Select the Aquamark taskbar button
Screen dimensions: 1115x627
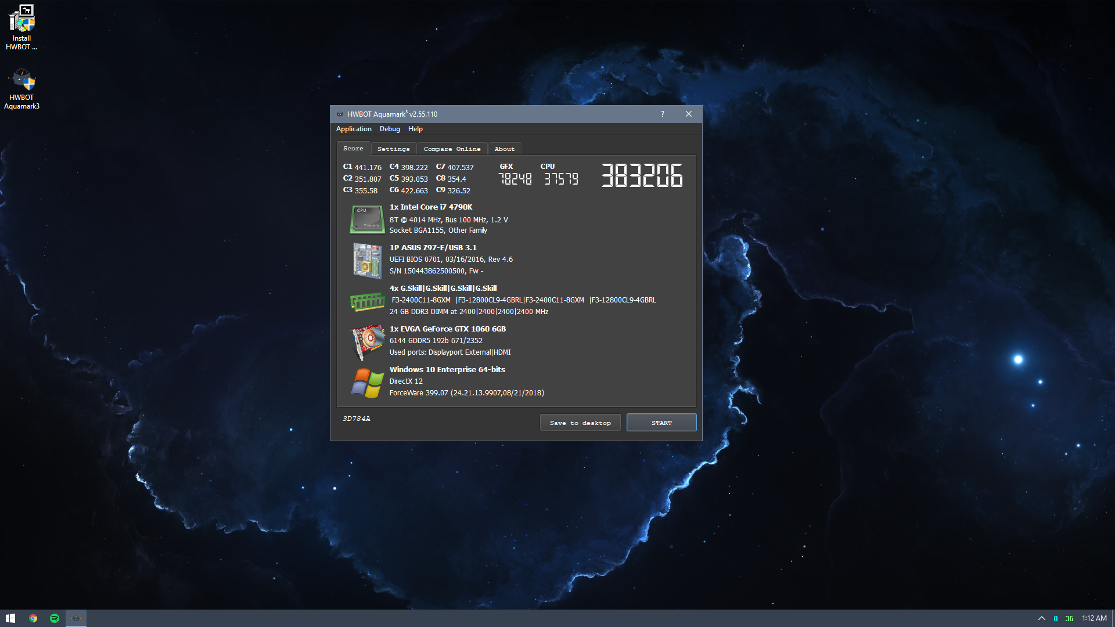[x=75, y=618]
